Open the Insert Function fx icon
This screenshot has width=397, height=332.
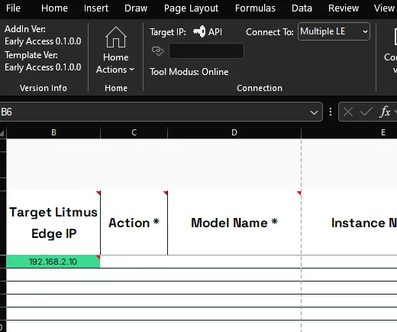[385, 112]
